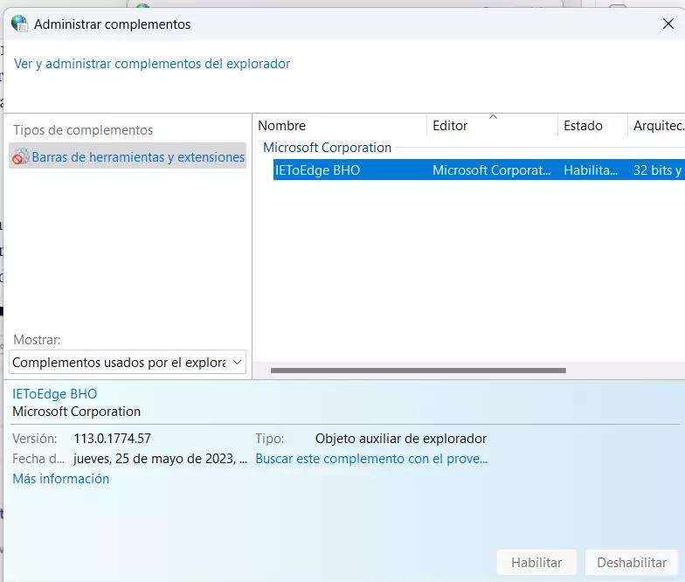
Task: Click Ver y administrar complementos del explorador heading
Action: pyautogui.click(x=152, y=64)
